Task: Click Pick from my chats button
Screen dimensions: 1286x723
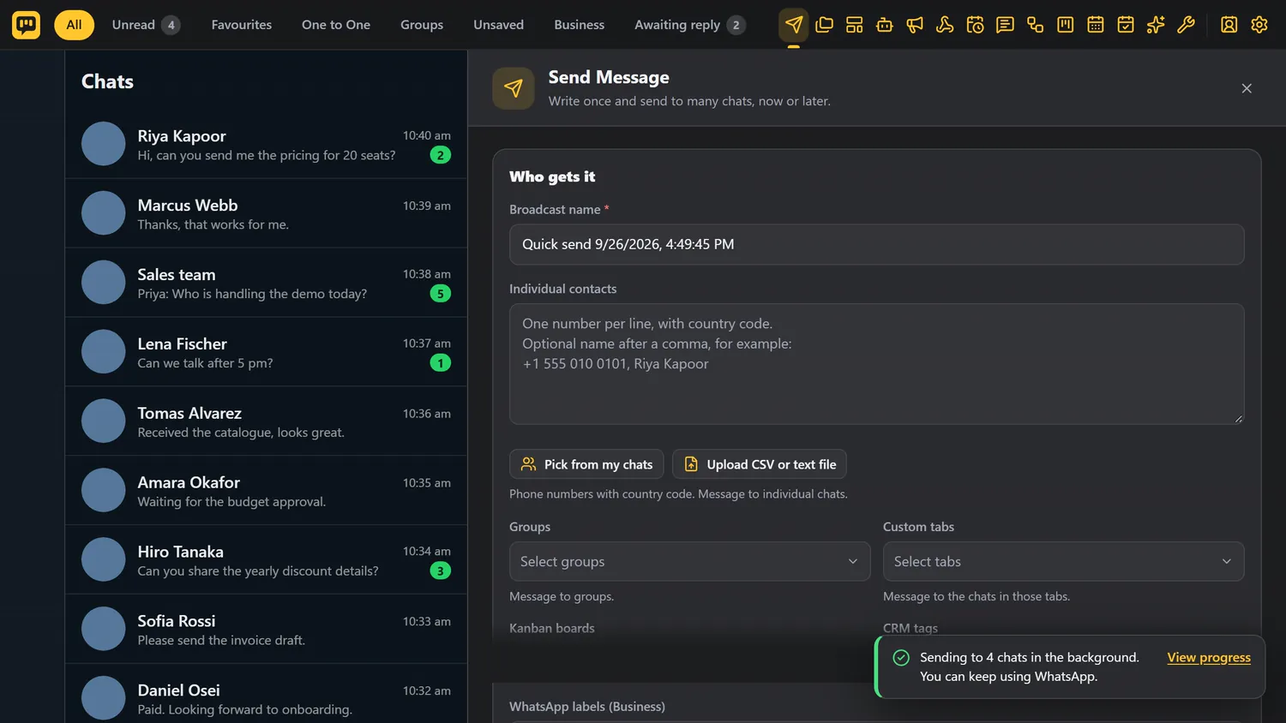Action: [586, 464]
